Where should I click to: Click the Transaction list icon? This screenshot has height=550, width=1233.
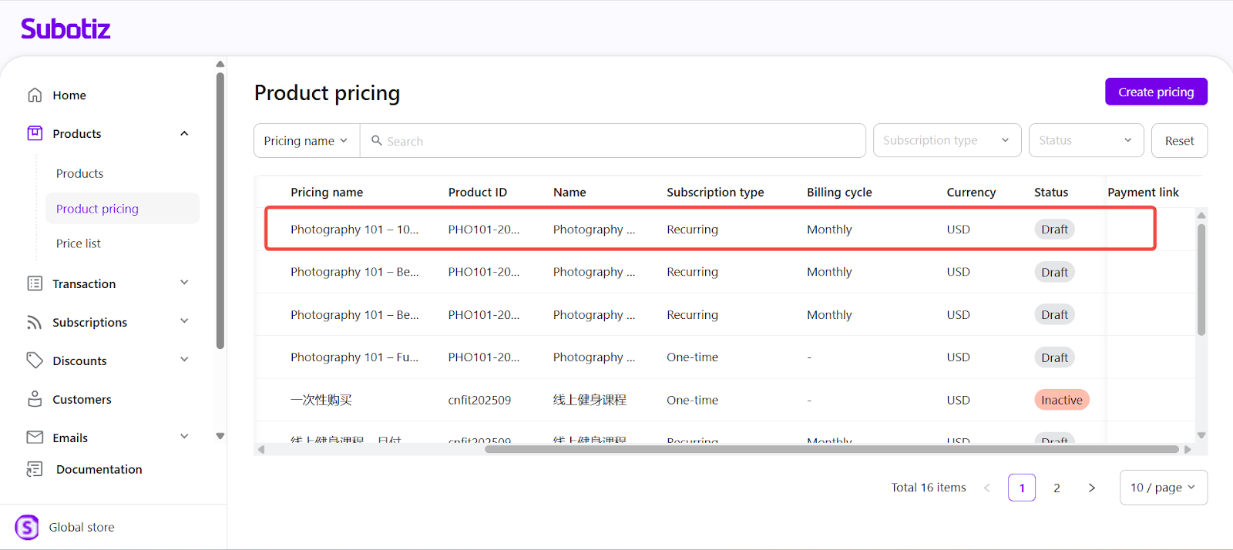[35, 283]
